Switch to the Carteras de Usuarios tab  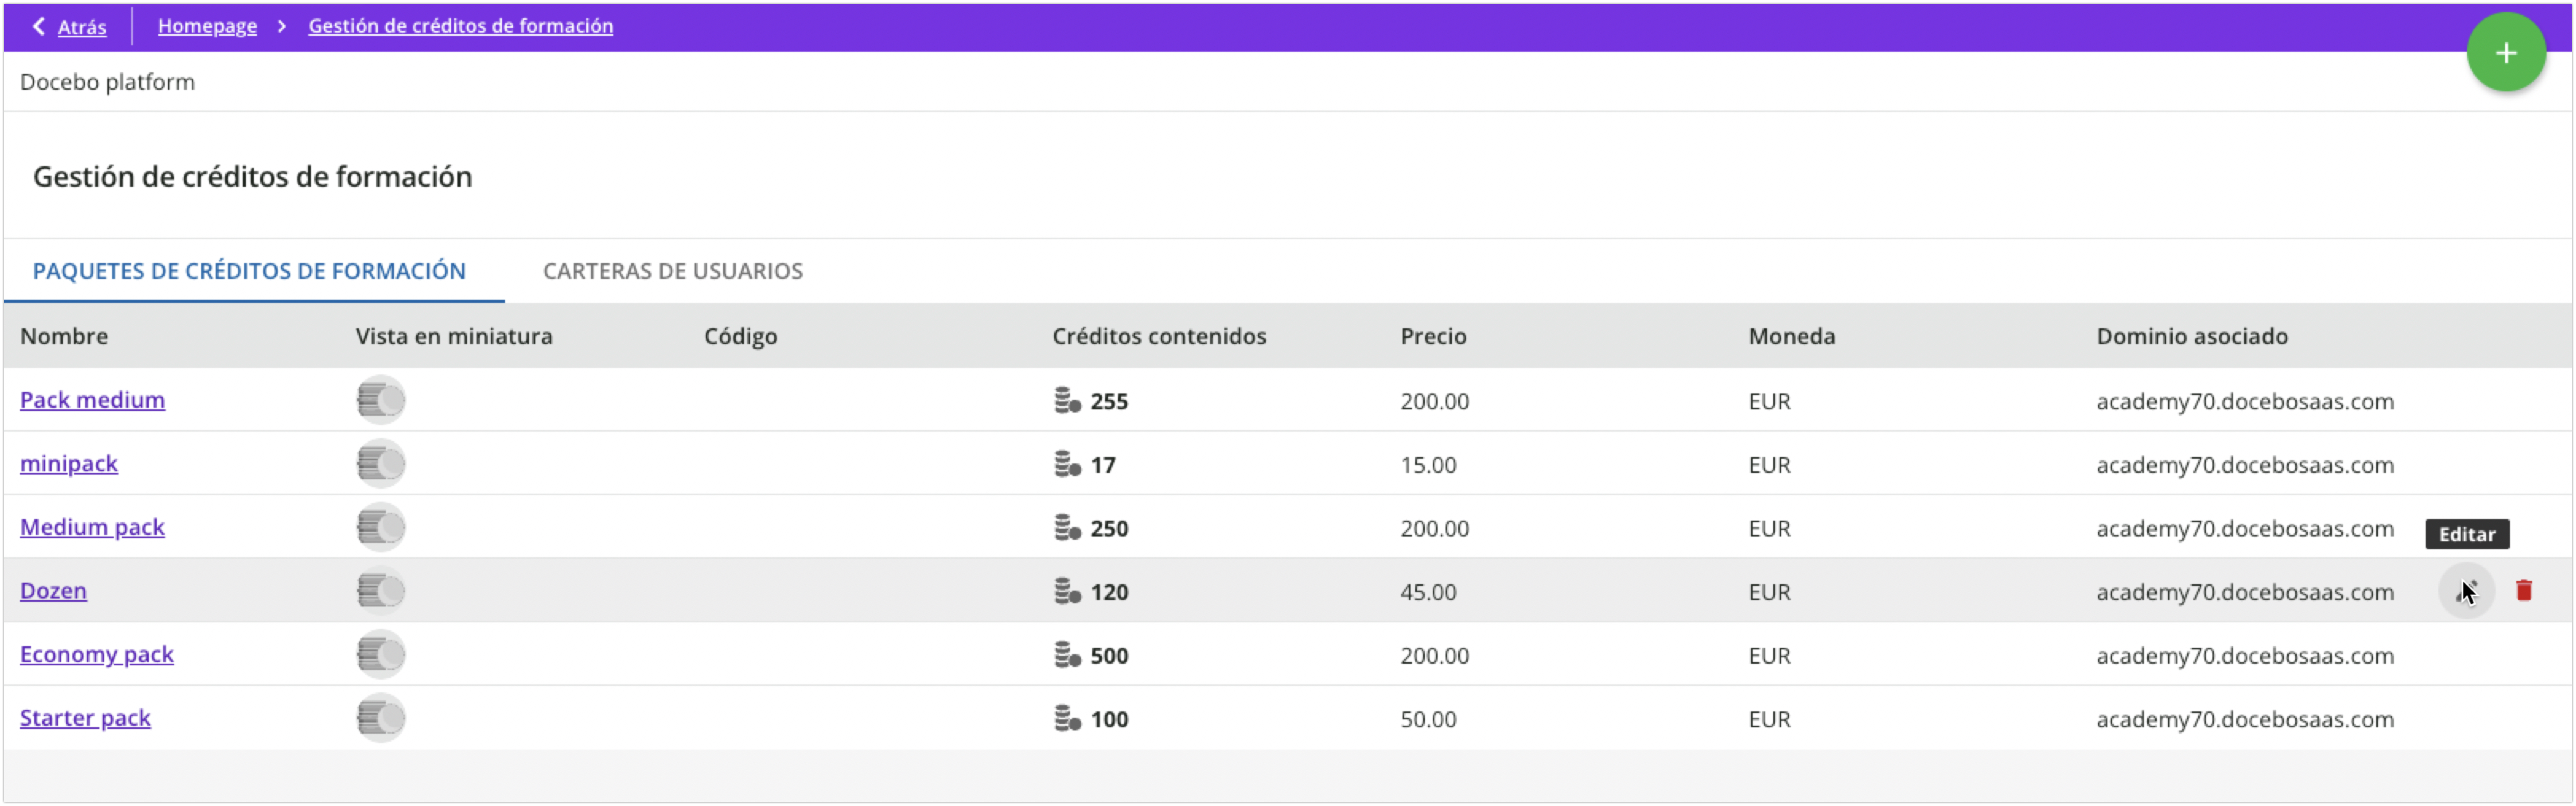click(x=672, y=271)
